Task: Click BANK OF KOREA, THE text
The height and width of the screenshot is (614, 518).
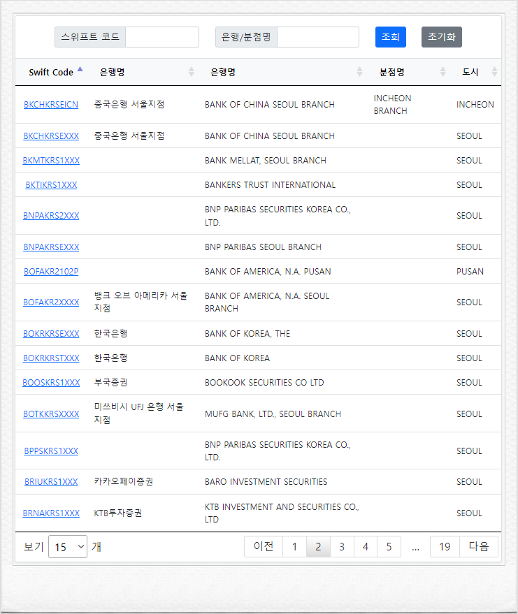Action: pos(247,334)
